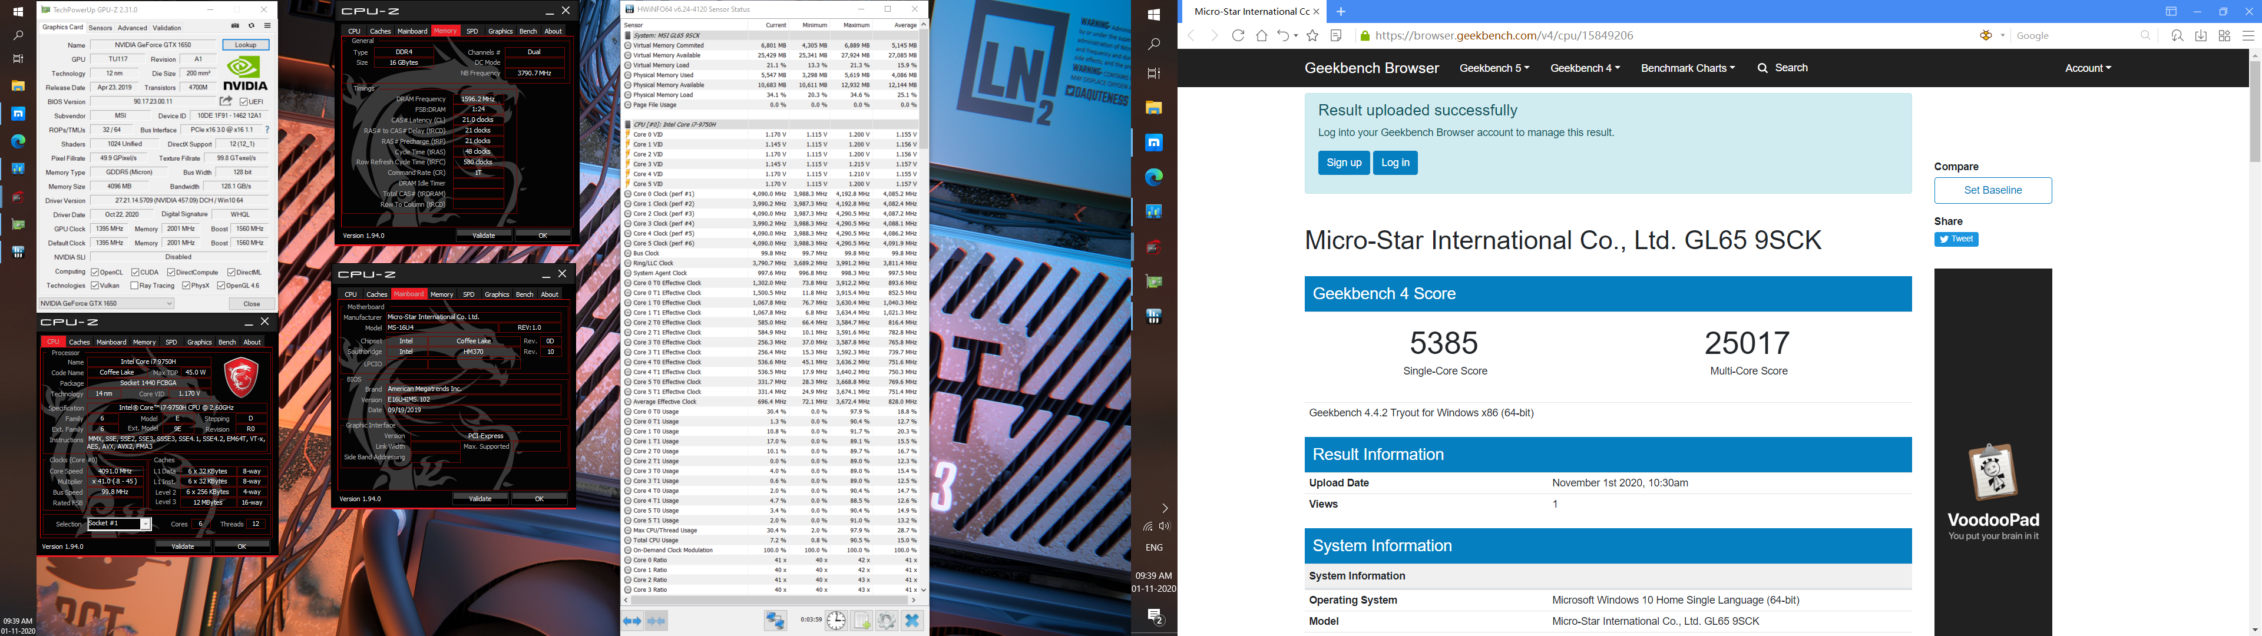Click Sign up button
2262x636 pixels.
coord(1344,163)
